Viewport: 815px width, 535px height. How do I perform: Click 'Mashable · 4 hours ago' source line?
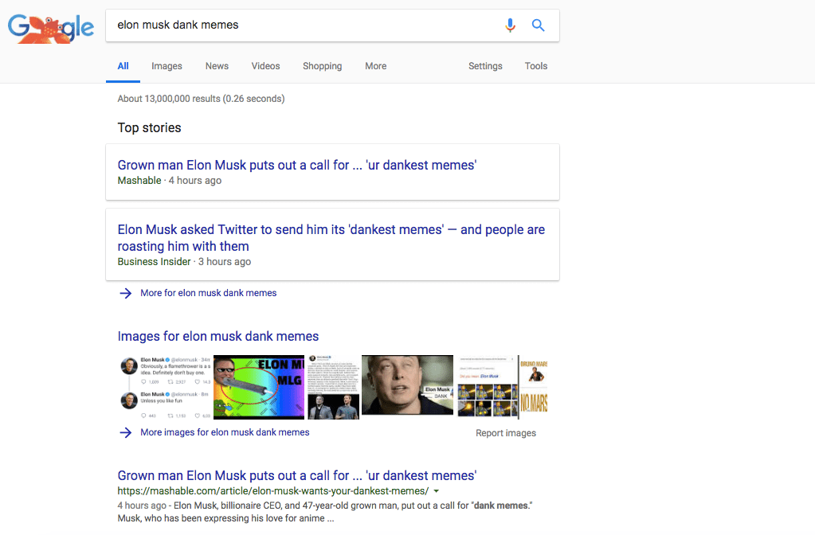pos(170,180)
